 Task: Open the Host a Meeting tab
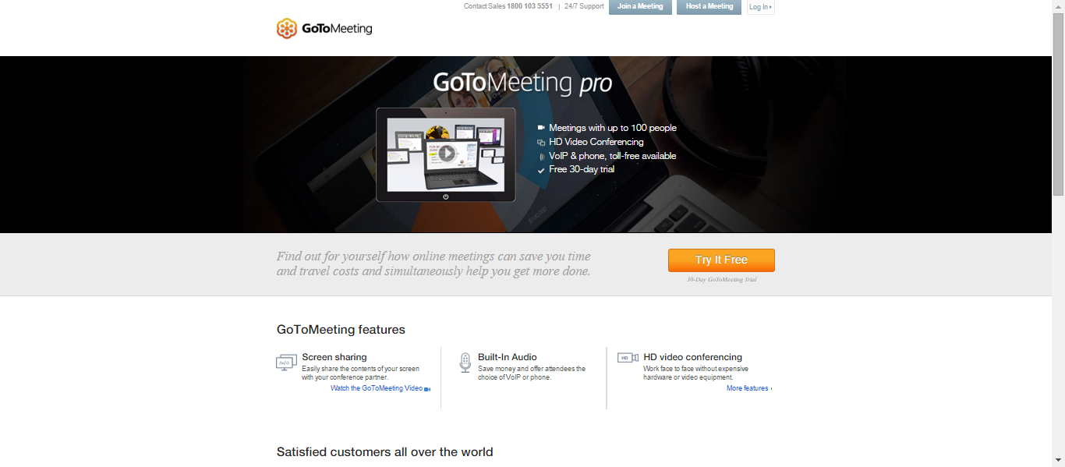tap(709, 7)
